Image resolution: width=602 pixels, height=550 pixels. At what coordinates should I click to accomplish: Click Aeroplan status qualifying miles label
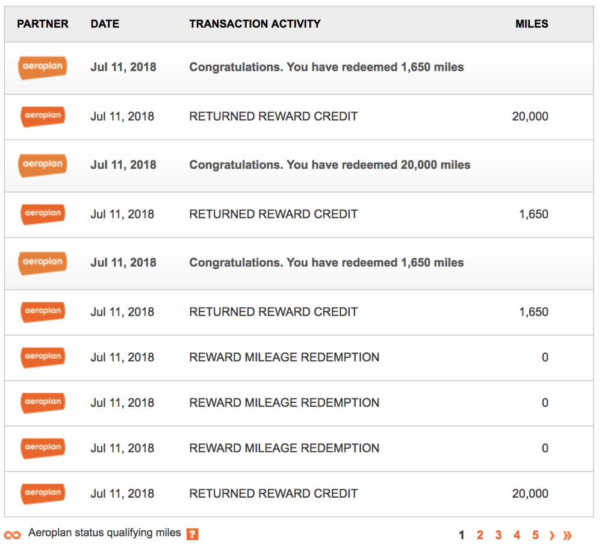click(x=104, y=533)
